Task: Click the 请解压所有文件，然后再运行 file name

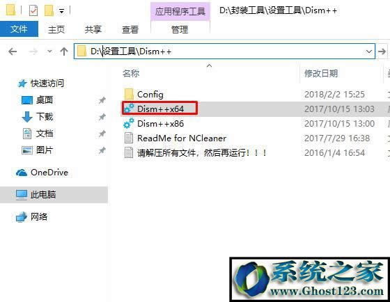Action: 202,152
